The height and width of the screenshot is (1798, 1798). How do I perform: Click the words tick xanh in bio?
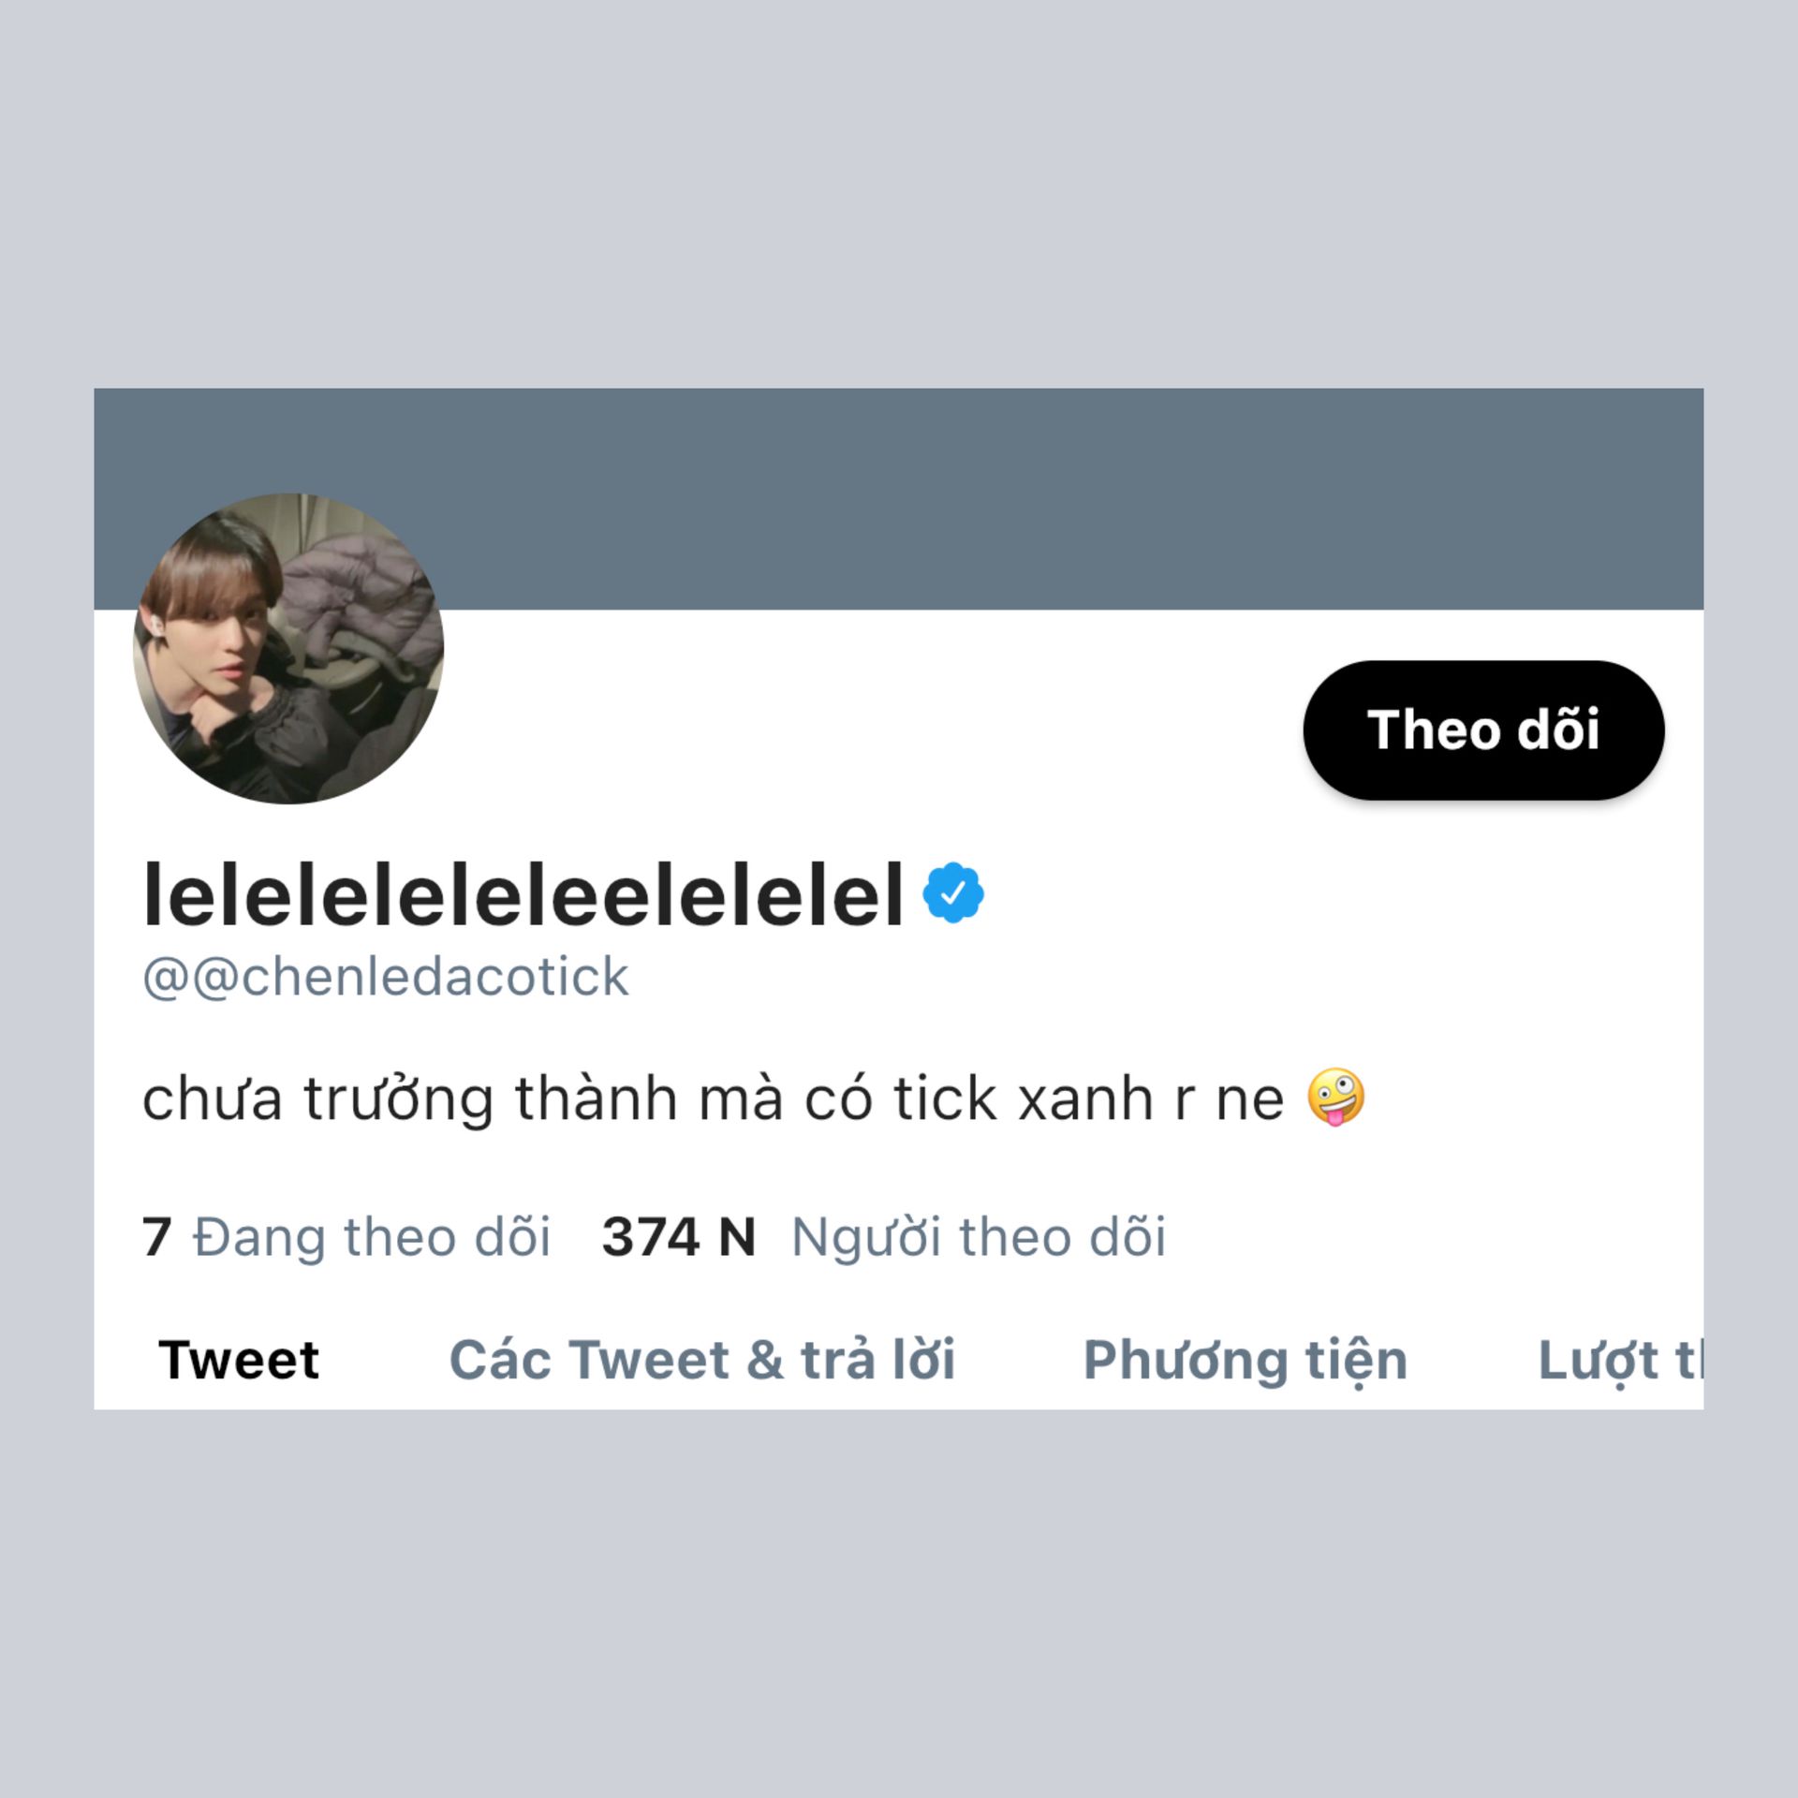(x=1023, y=1098)
